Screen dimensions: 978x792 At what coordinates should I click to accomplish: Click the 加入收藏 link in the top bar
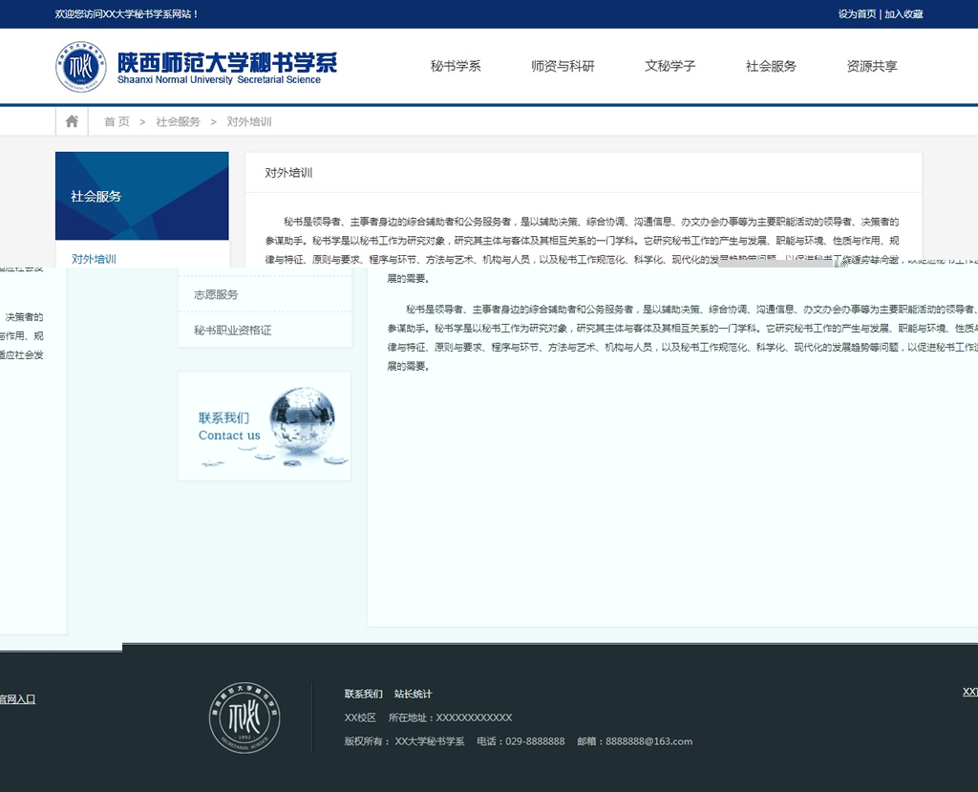904,14
